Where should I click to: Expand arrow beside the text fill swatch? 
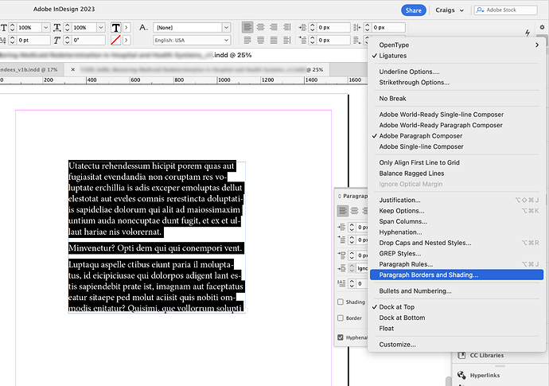pyautogui.click(x=127, y=27)
